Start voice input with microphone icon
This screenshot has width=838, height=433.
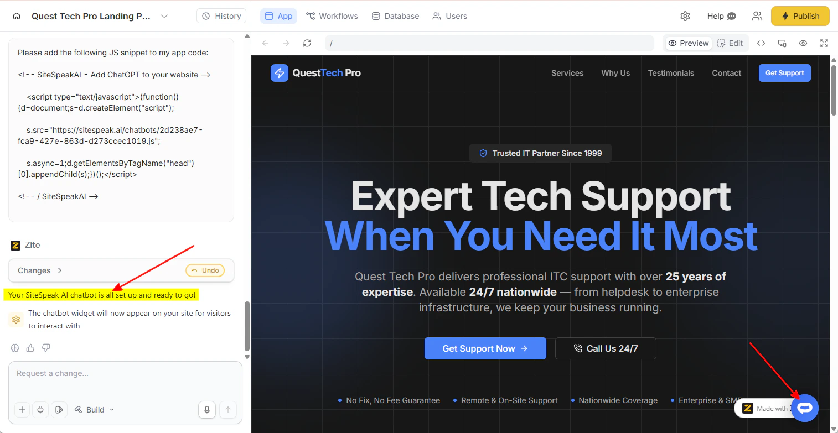tap(206, 410)
